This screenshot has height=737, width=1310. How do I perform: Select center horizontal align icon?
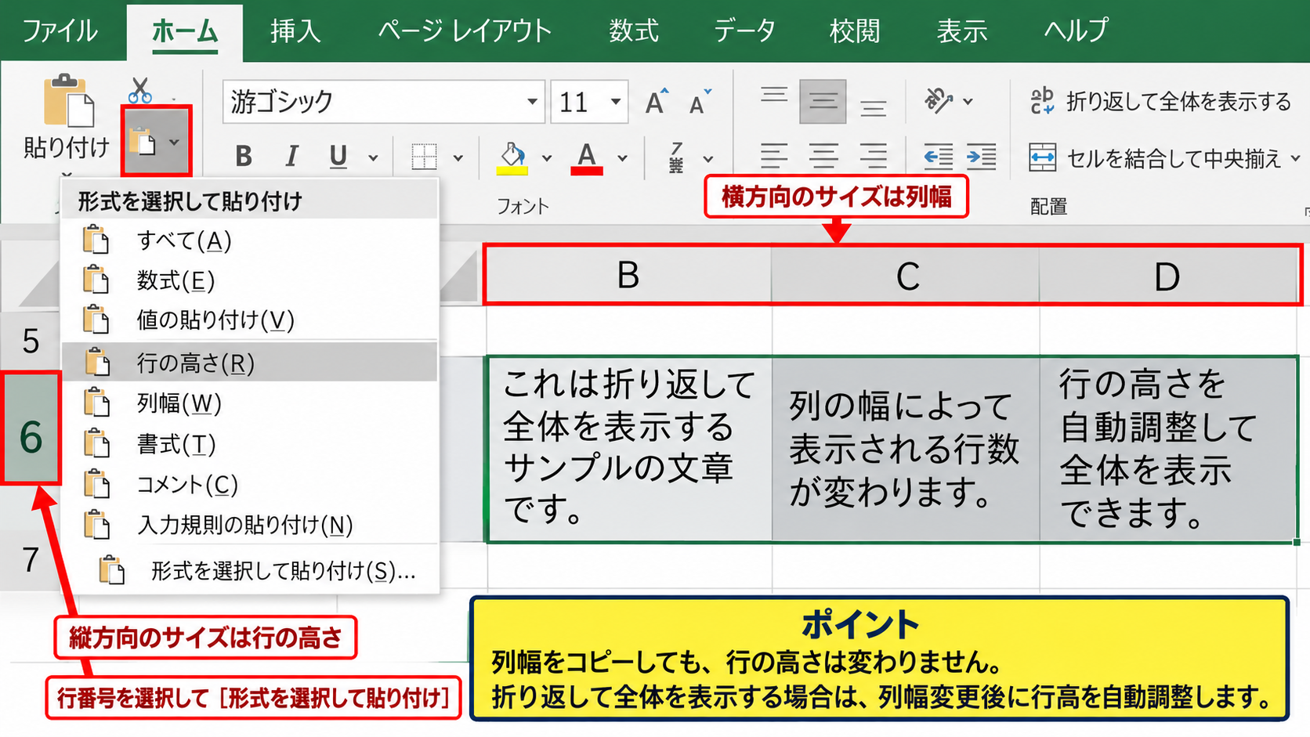coord(823,156)
